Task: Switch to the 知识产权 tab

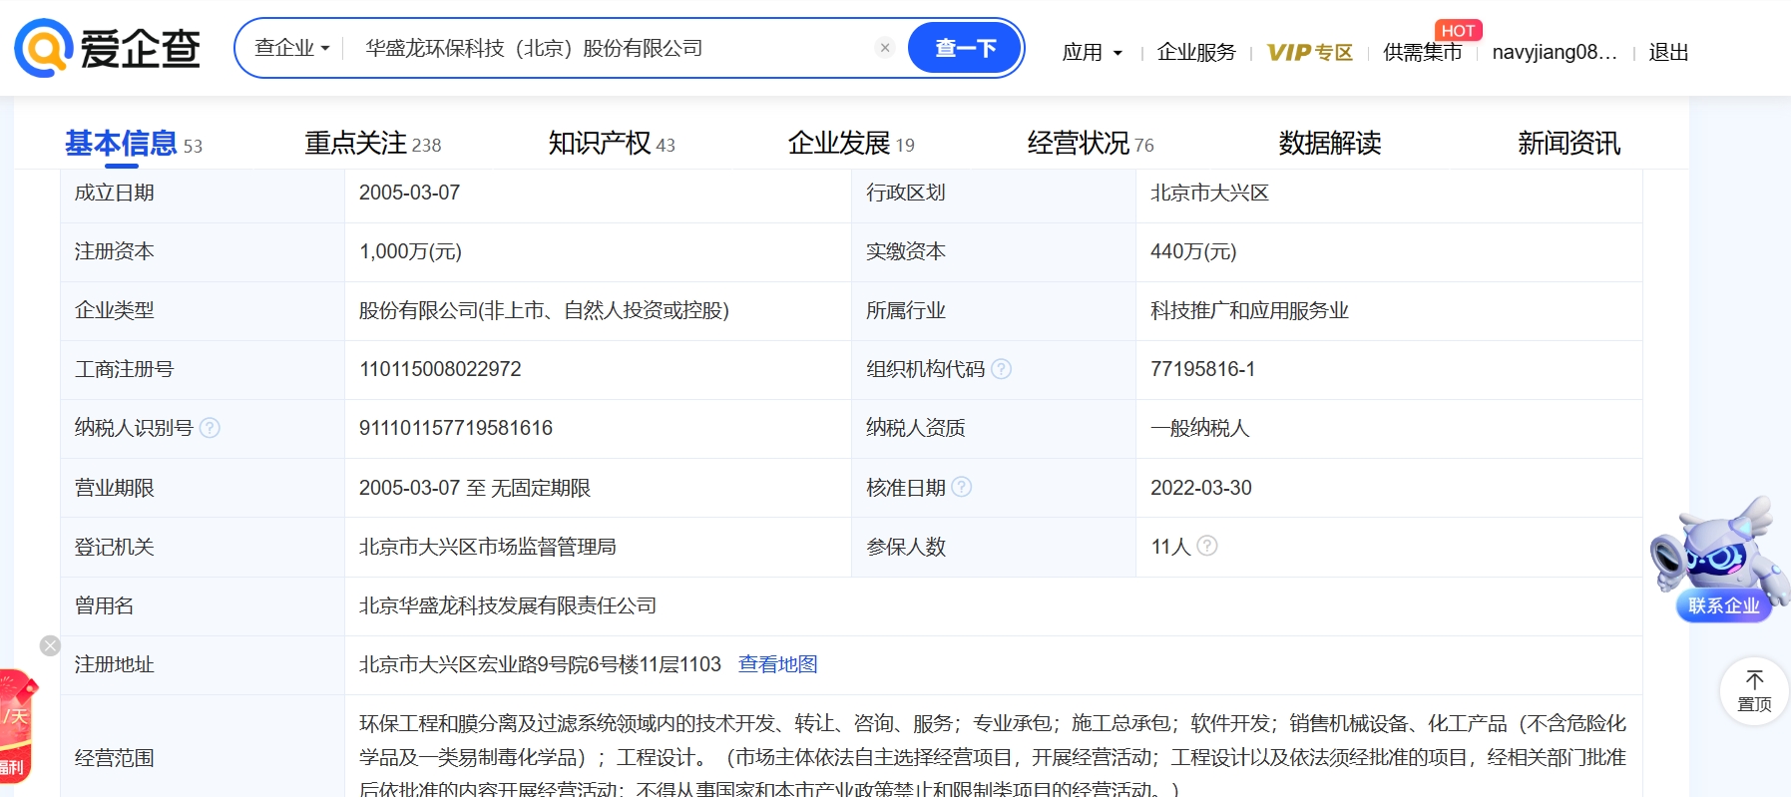Action: coord(612,144)
